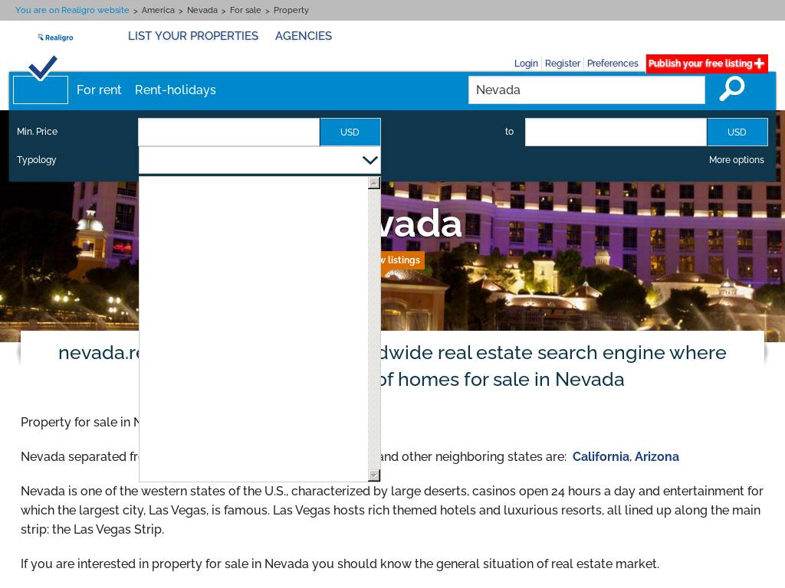Switch to the Rent-holidays tab
The image size is (785, 588).
tap(176, 90)
